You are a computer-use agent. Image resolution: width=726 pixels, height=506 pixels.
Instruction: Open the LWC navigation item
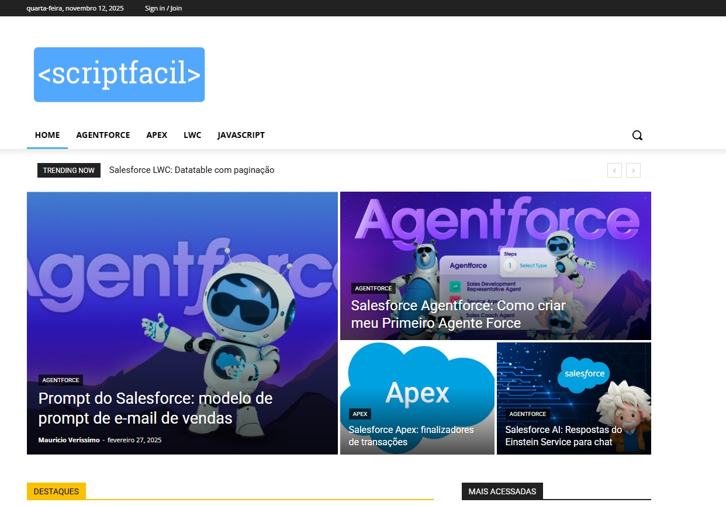click(192, 135)
